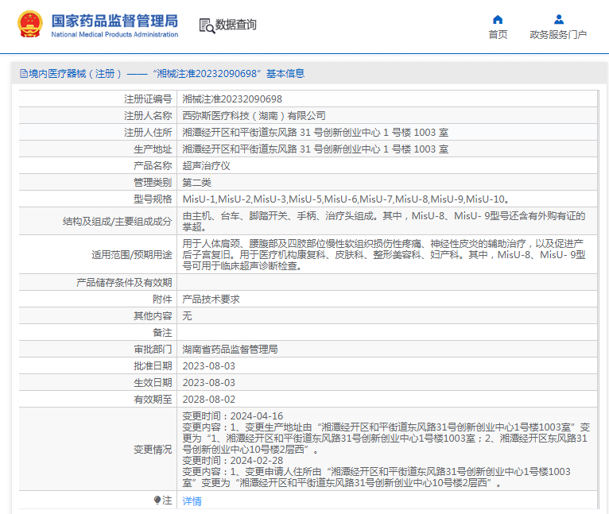Select registration number value 湘械注准20232090698
Screen dimensions: 609x514
[232, 99]
